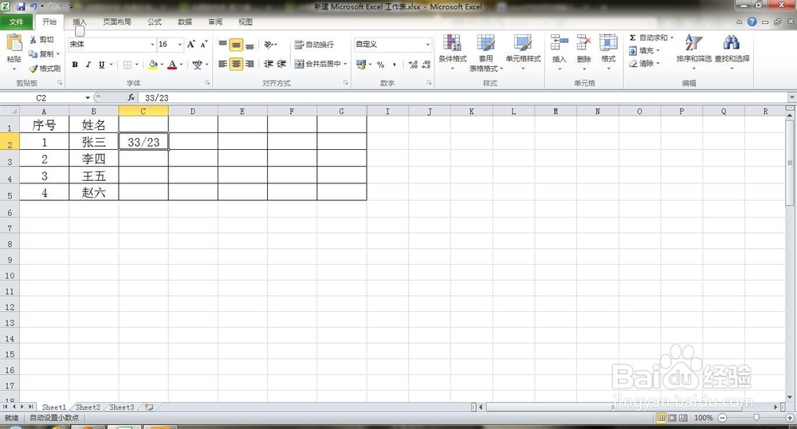Click Merge and Center (合并后居中)

click(x=318, y=64)
